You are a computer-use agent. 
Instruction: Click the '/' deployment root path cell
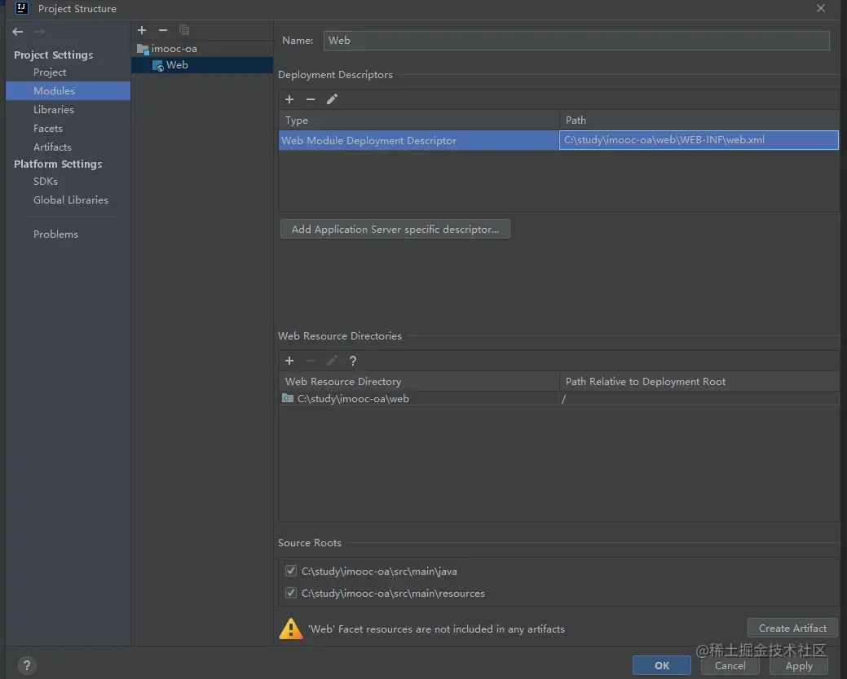pyautogui.click(x=699, y=399)
